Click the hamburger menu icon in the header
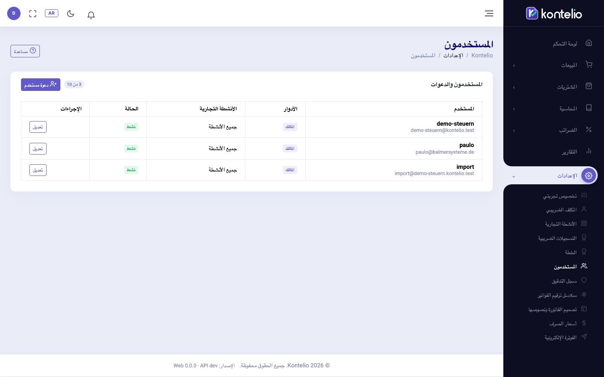Viewport: 604px width, 377px height. 489,13
